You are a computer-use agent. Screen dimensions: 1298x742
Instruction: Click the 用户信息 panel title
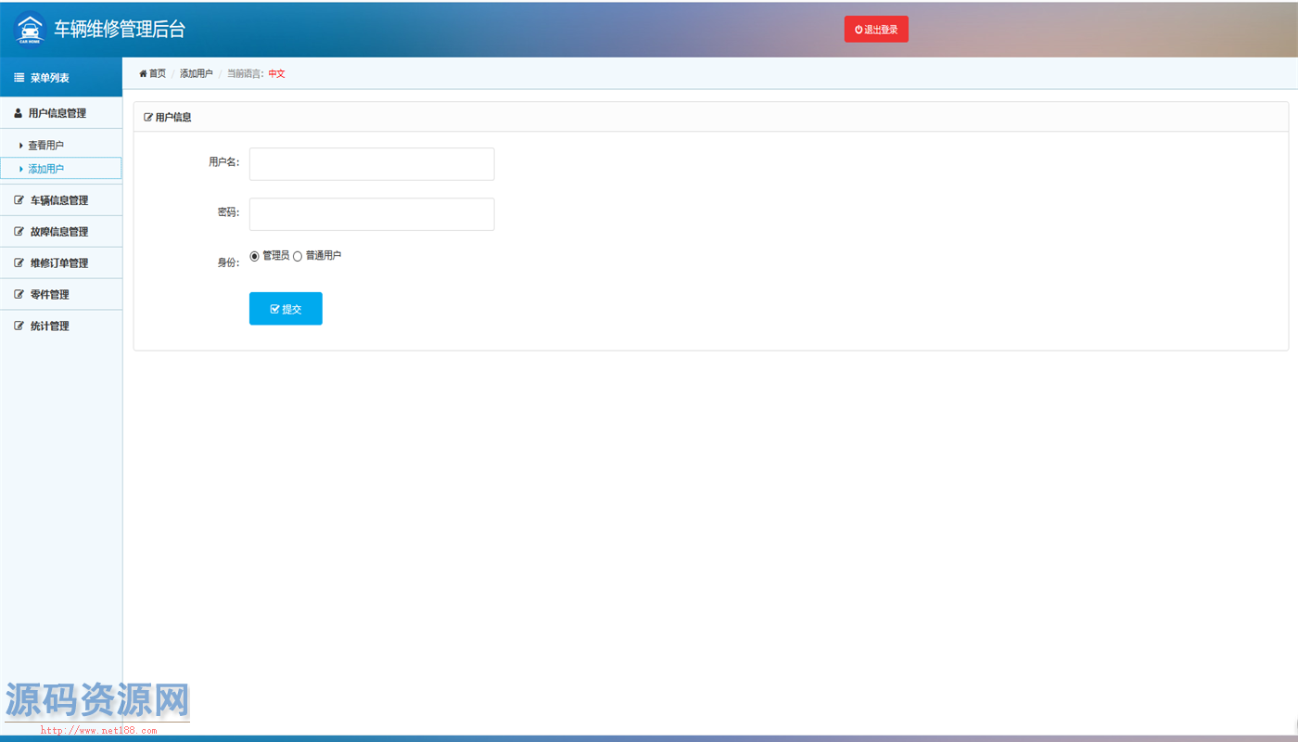173,118
